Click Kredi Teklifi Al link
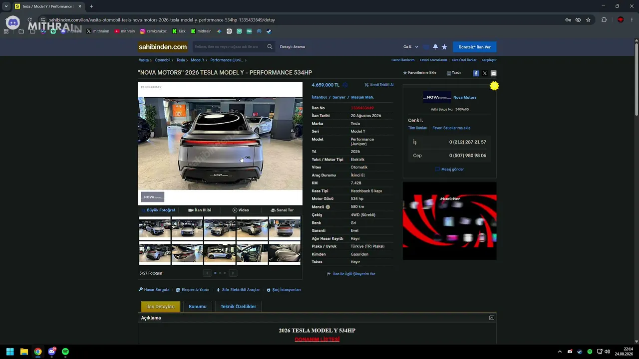Screen dimensions: 639x359 click(379, 85)
